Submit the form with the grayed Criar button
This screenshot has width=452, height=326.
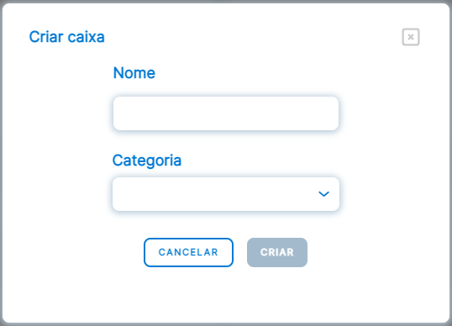pyautogui.click(x=277, y=252)
